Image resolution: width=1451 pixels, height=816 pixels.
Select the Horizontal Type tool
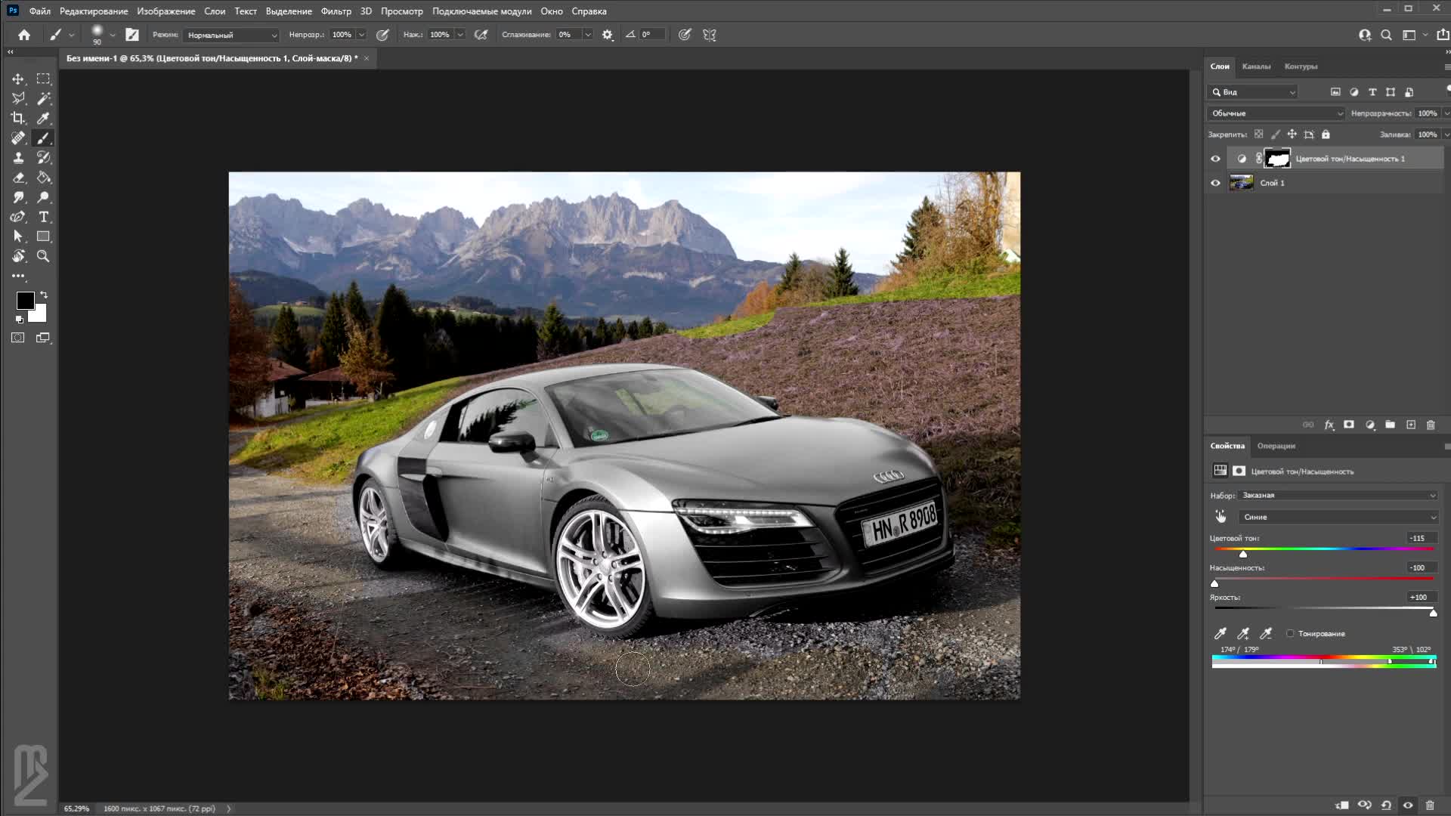pyautogui.click(x=44, y=217)
